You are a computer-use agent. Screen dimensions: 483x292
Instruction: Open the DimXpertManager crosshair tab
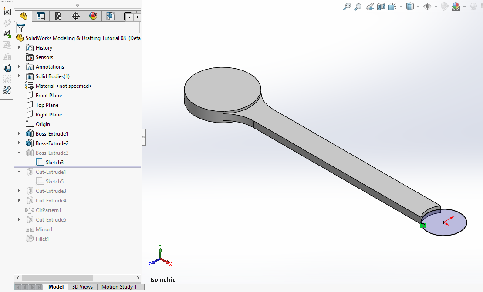75,17
